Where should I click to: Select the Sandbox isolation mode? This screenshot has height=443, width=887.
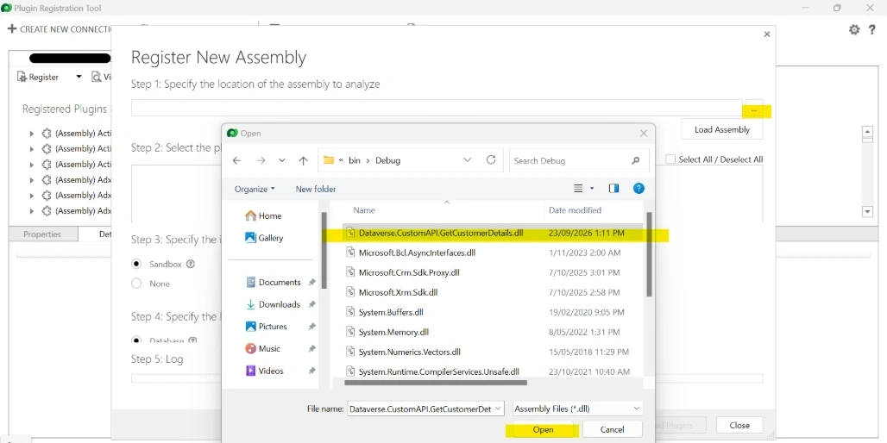point(135,264)
